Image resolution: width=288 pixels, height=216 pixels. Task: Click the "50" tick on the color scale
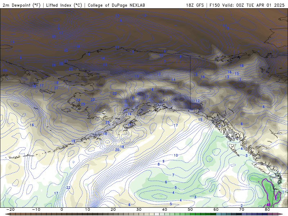pos(190,210)
